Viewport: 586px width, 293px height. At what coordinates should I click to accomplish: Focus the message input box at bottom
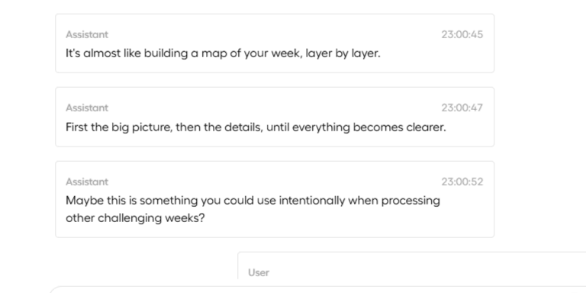[317, 290]
